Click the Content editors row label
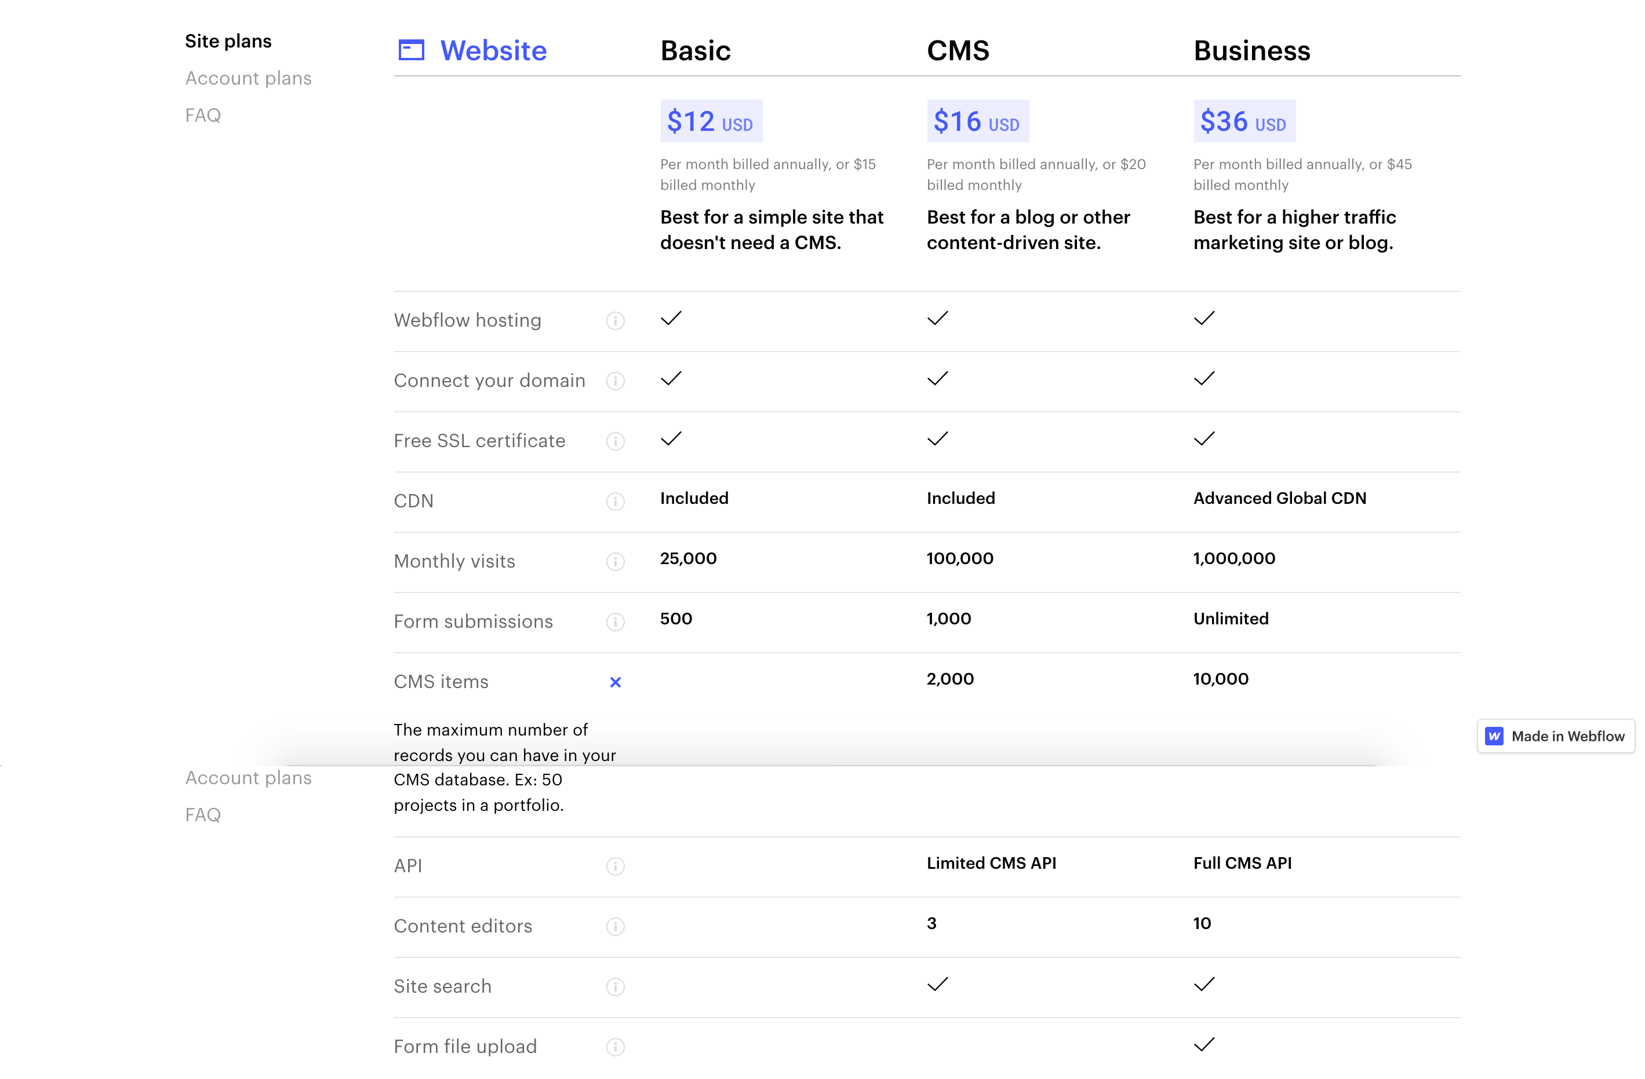 click(463, 926)
